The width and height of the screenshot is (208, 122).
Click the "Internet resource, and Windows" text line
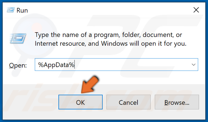(x=111, y=44)
